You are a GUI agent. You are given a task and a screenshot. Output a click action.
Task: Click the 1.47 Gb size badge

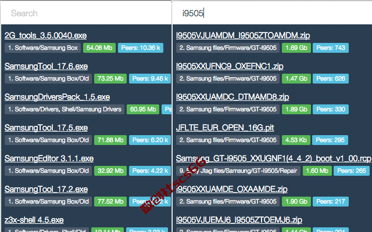tap(296, 79)
